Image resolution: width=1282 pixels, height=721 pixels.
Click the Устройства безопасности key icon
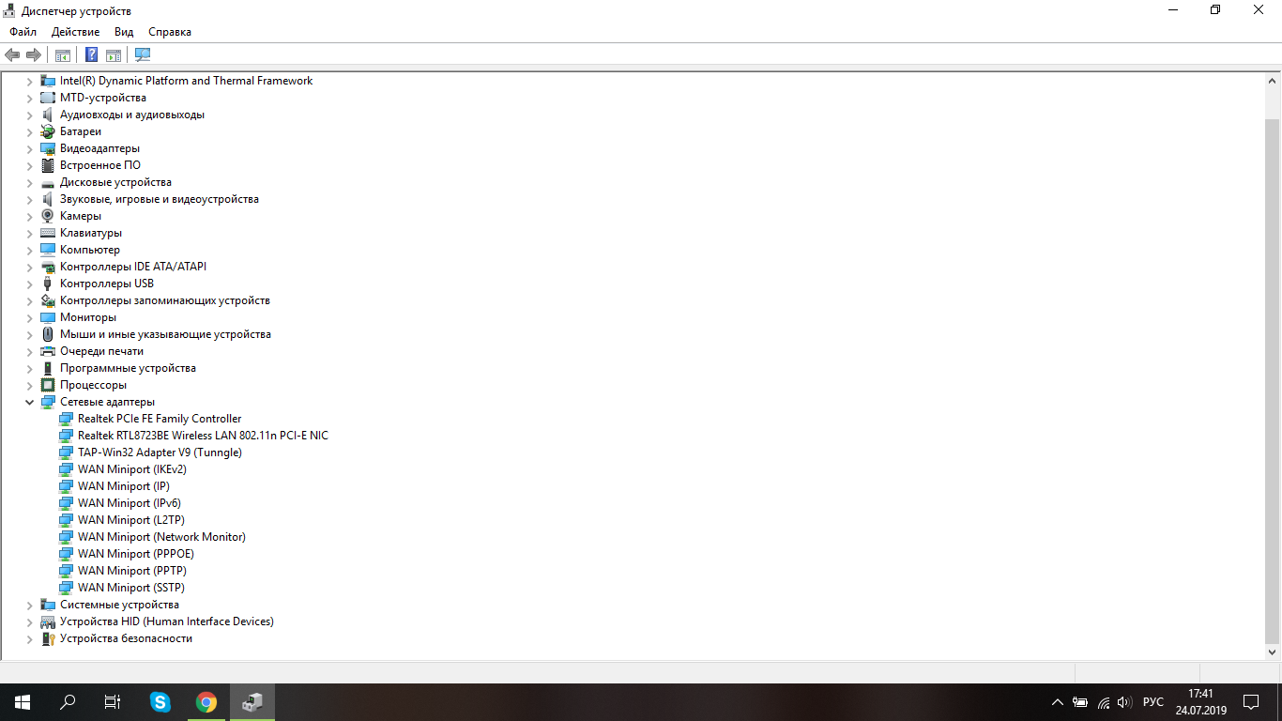point(48,638)
